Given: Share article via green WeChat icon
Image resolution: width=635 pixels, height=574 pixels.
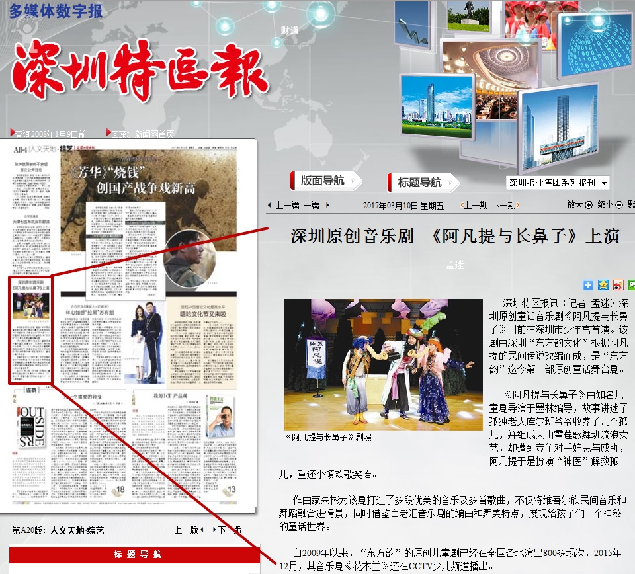Looking at the screenshot, I should [x=632, y=285].
